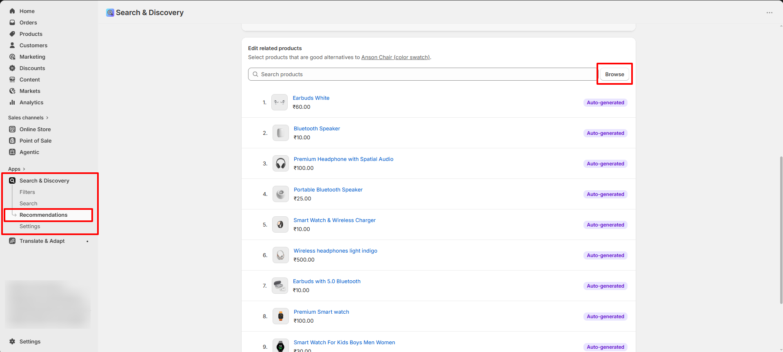Click the Analytics bar chart icon
The image size is (783, 352).
[x=12, y=102]
